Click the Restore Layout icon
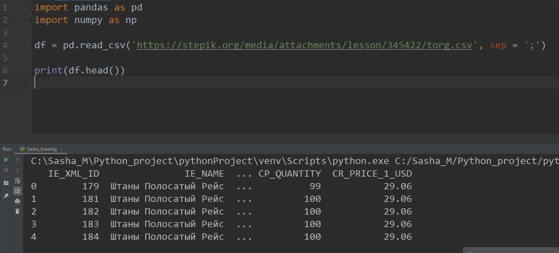 [6, 183]
